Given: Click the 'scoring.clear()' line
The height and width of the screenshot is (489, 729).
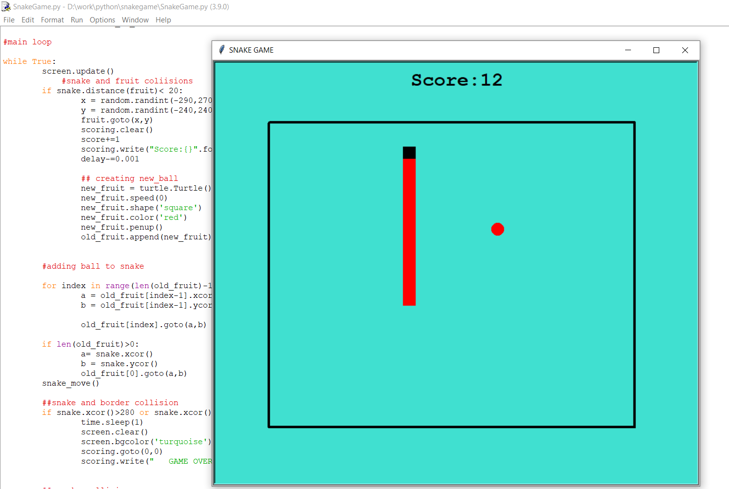Looking at the screenshot, I should click(x=117, y=130).
